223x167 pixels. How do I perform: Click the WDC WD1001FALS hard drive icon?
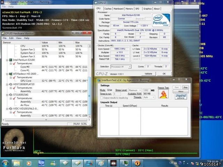[x=11, y=109]
